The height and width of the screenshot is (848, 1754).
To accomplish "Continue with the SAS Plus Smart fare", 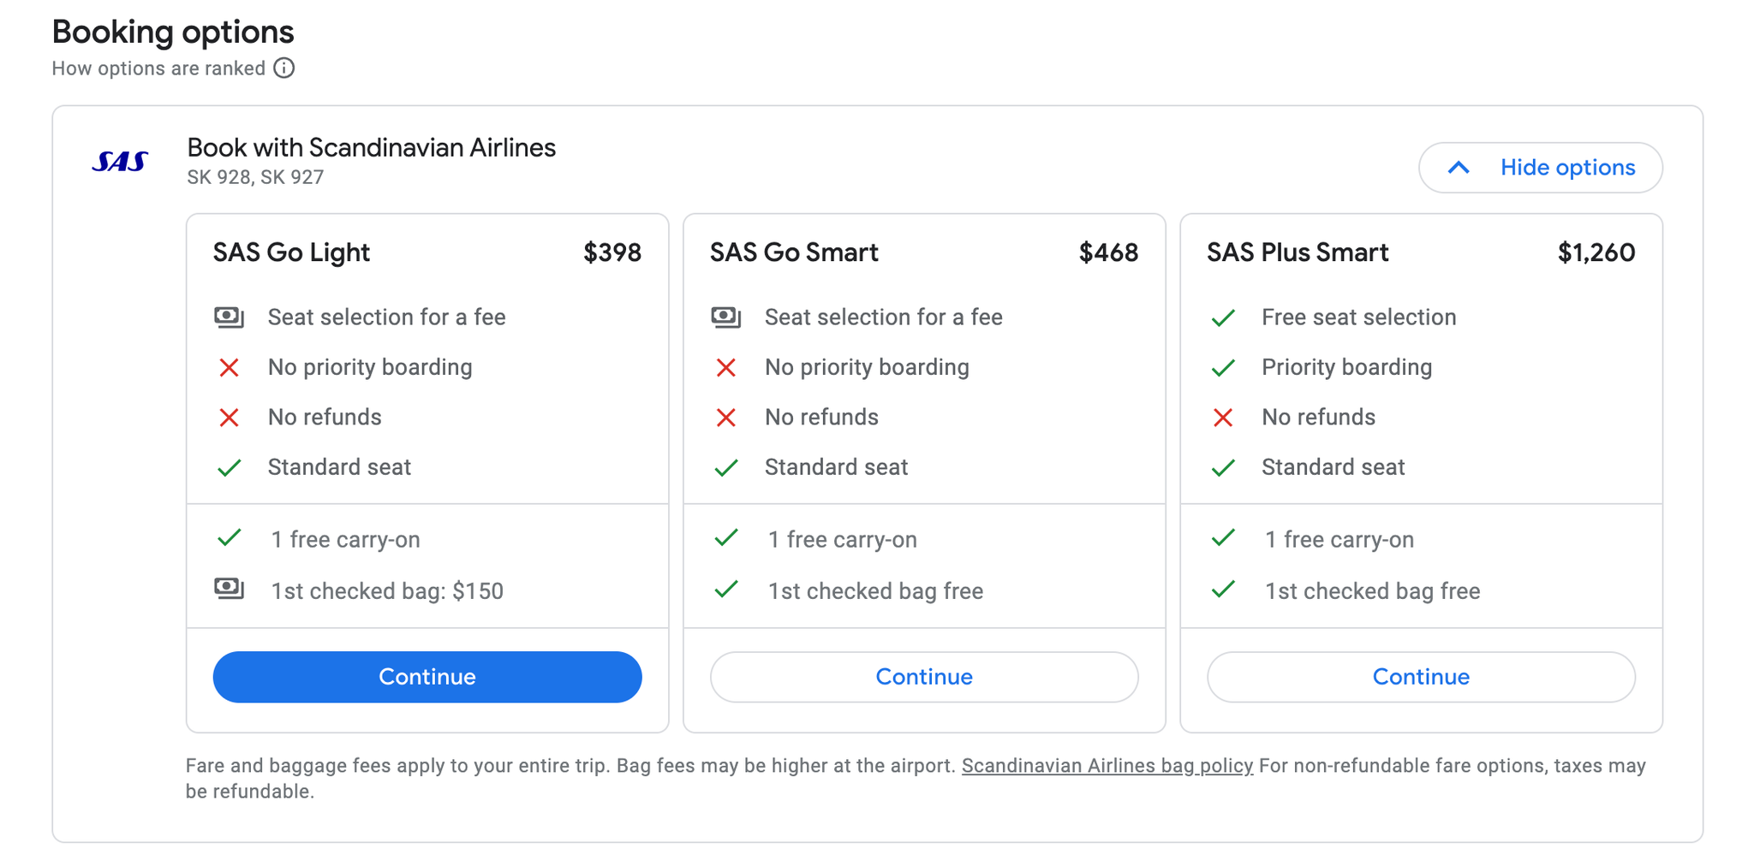I will 1420,676.
